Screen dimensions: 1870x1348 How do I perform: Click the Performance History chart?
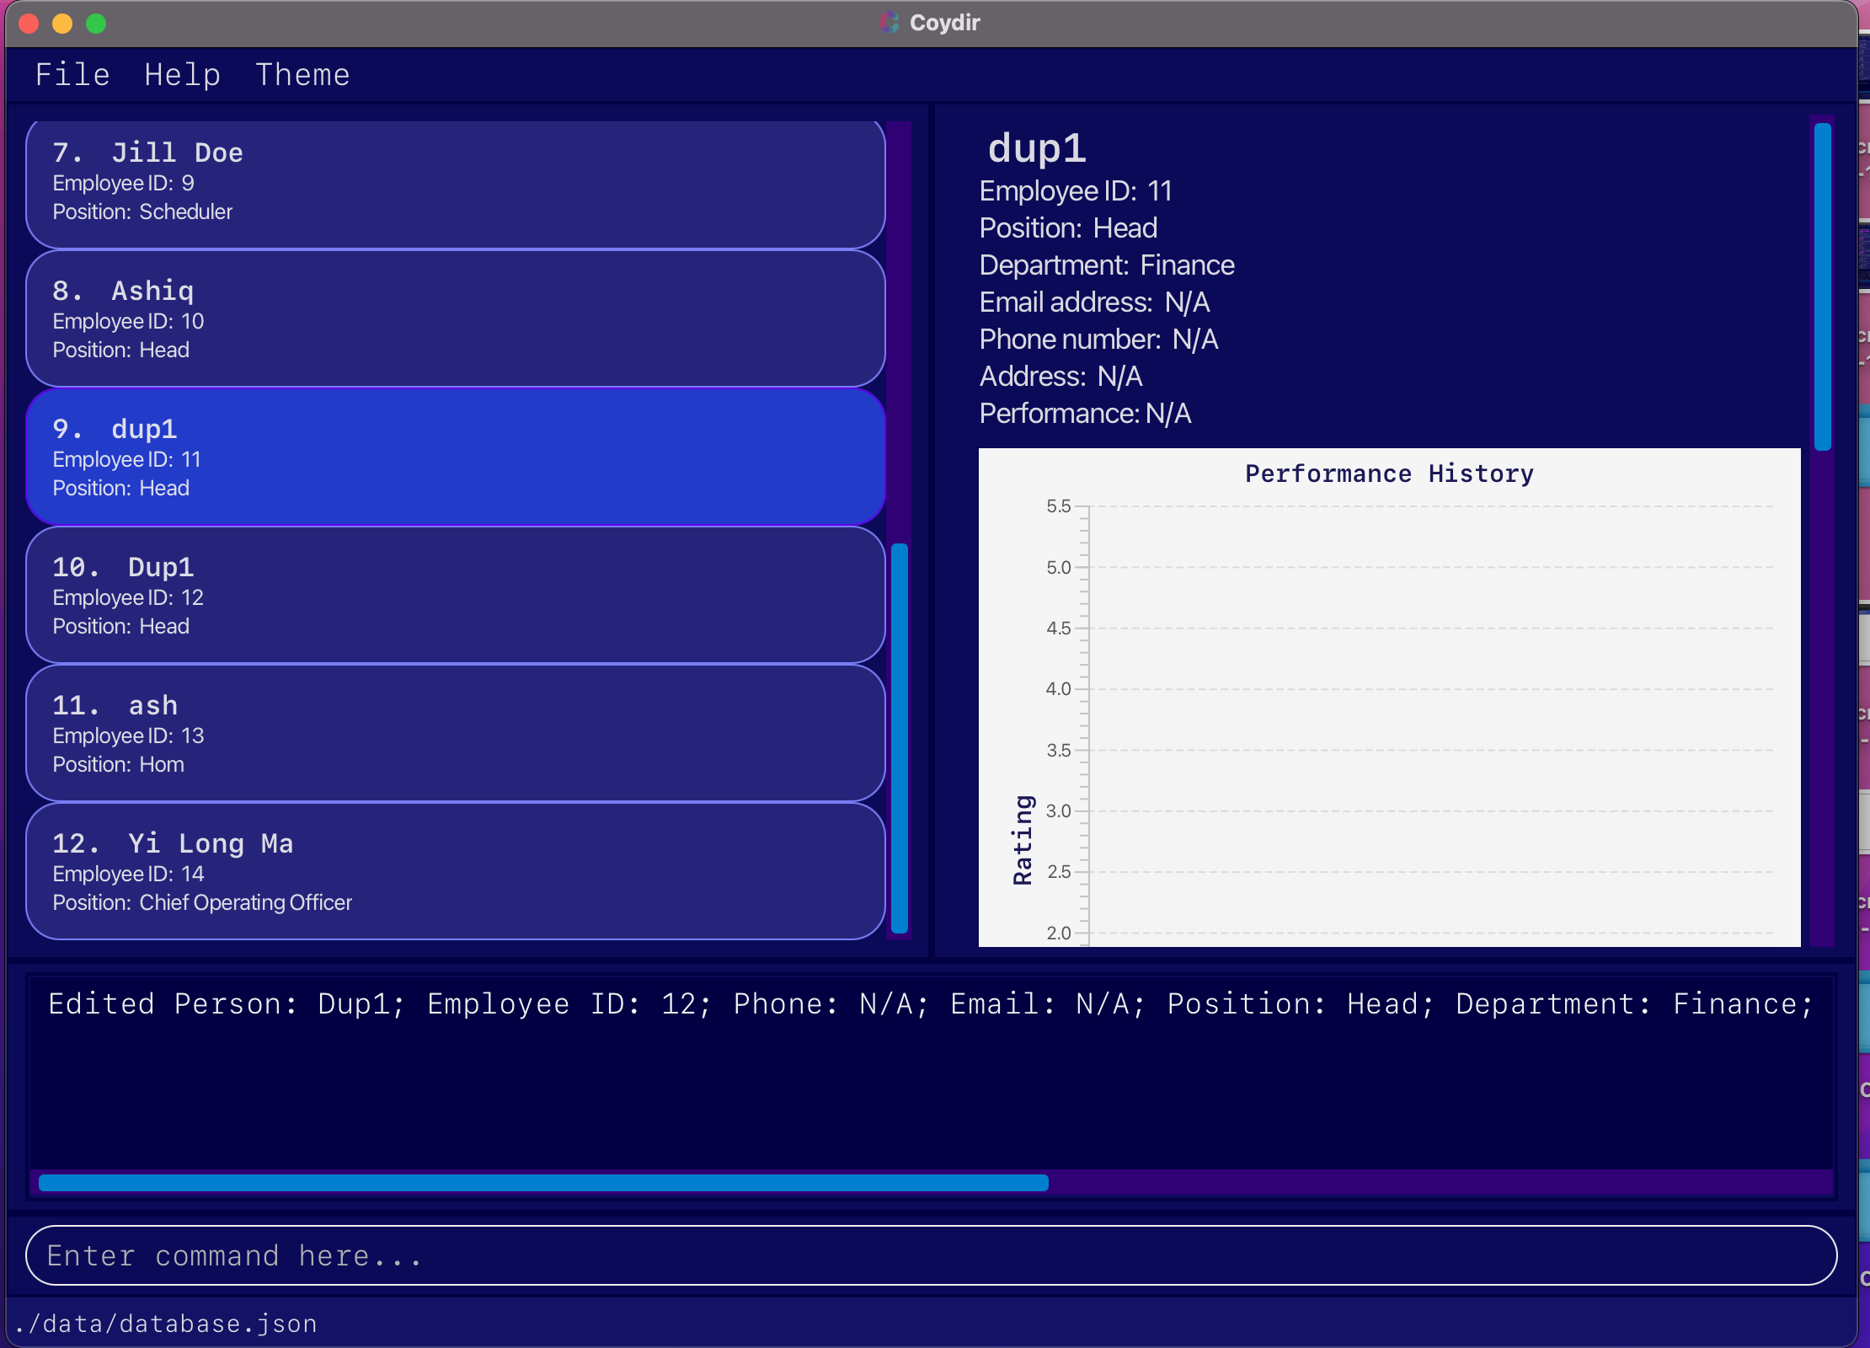tap(1389, 699)
